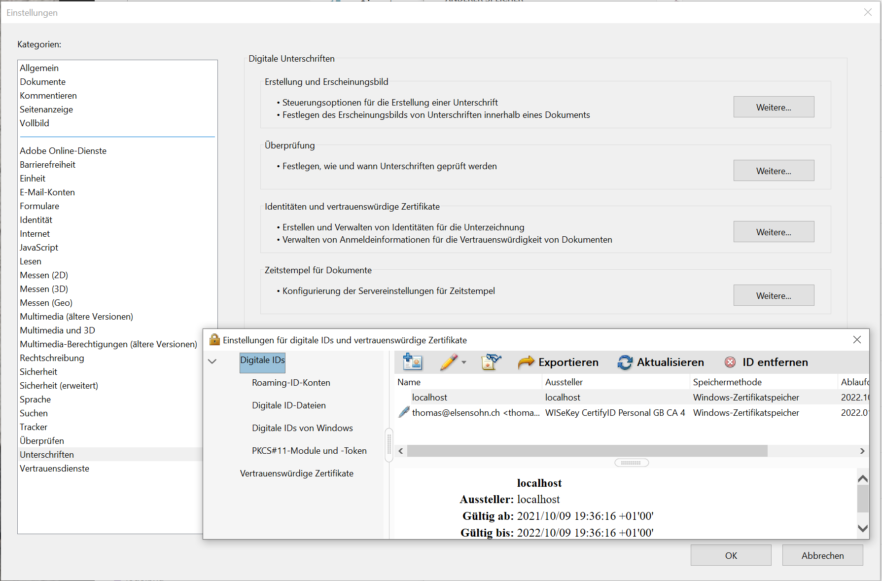Screen dimensions: 882x581
Task: Open the pencil dropdown arrow
Action: [x=464, y=363]
